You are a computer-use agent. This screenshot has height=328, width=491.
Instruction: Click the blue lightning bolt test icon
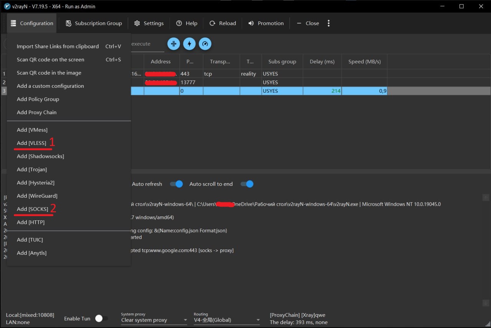coord(189,44)
